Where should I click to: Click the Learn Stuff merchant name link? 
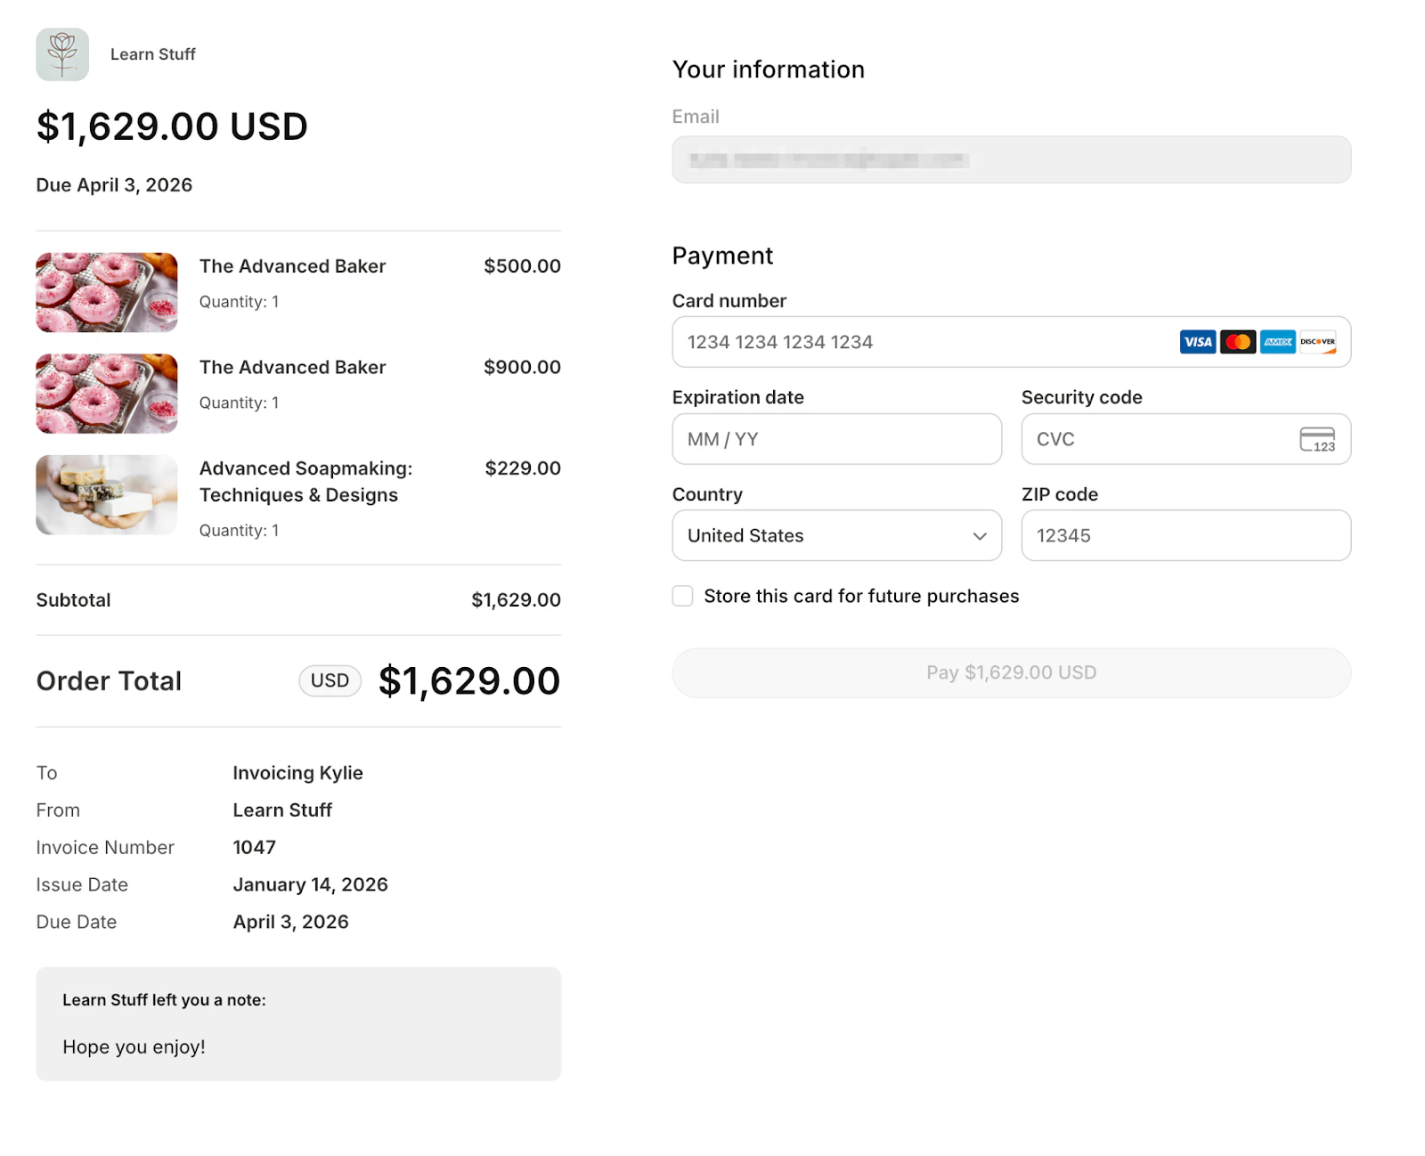click(152, 53)
